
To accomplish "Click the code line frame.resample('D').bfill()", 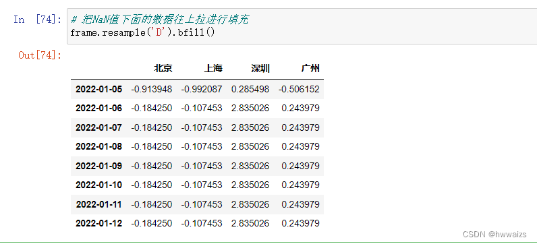I will (142, 33).
